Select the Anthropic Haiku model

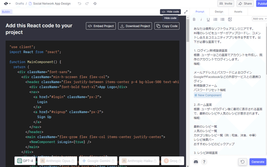click(x=139, y=161)
